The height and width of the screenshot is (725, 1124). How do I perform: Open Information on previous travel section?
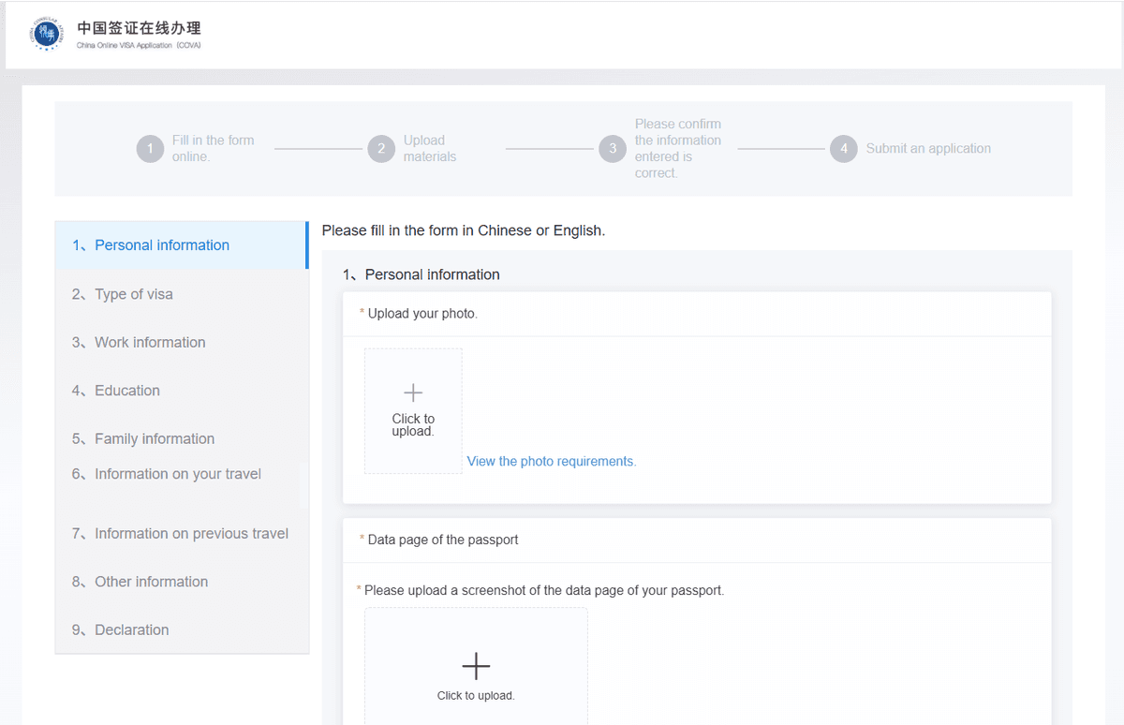pos(182,534)
